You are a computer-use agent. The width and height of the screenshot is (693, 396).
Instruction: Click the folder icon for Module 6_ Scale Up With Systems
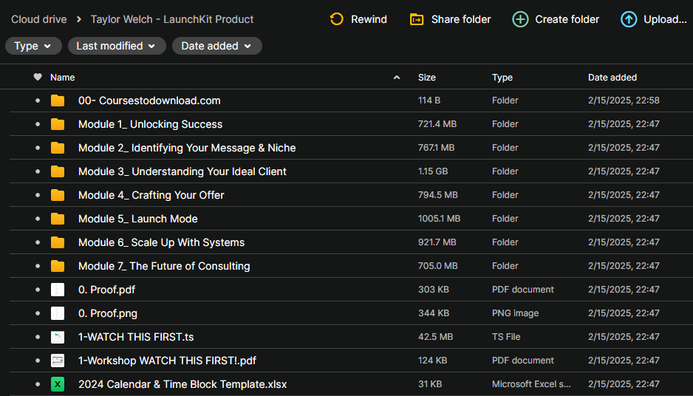tap(58, 242)
